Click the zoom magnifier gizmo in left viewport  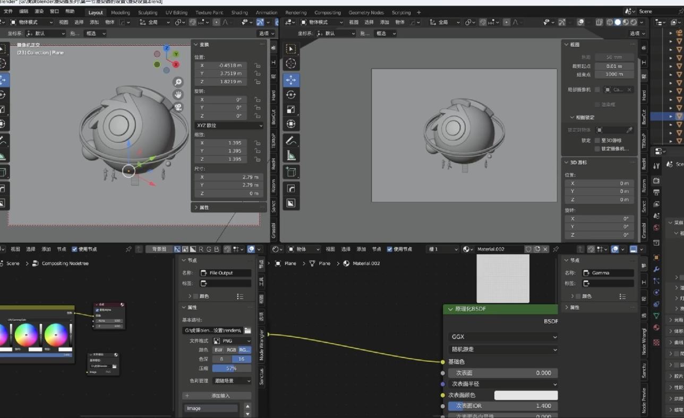coord(178,82)
